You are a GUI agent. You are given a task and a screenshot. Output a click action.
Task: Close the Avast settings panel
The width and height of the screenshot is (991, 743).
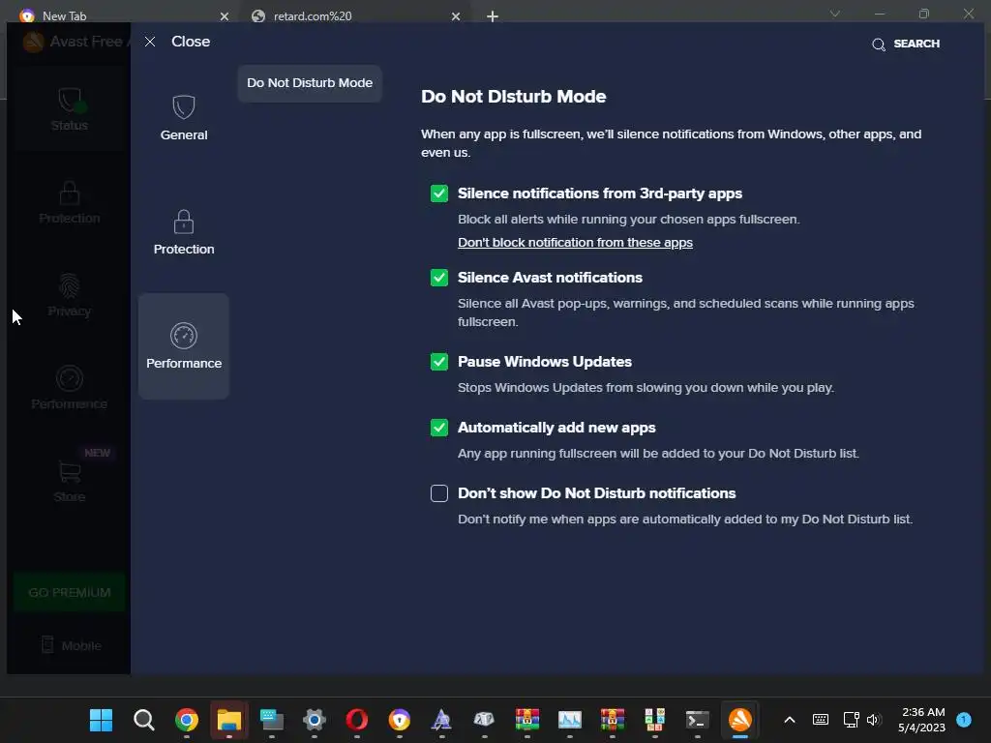point(178,42)
